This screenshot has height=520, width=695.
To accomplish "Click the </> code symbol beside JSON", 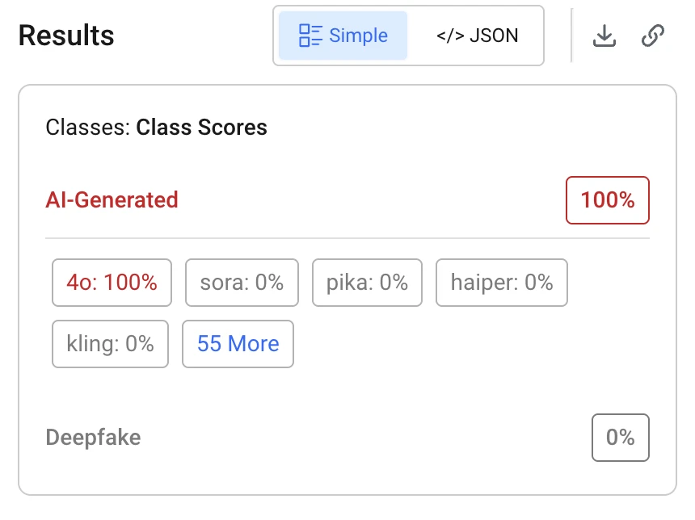I will click(451, 36).
